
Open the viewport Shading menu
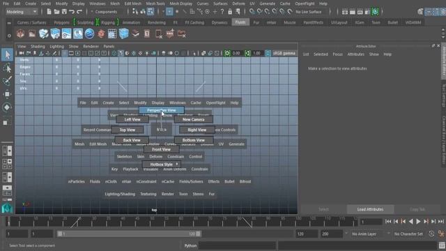(x=38, y=47)
